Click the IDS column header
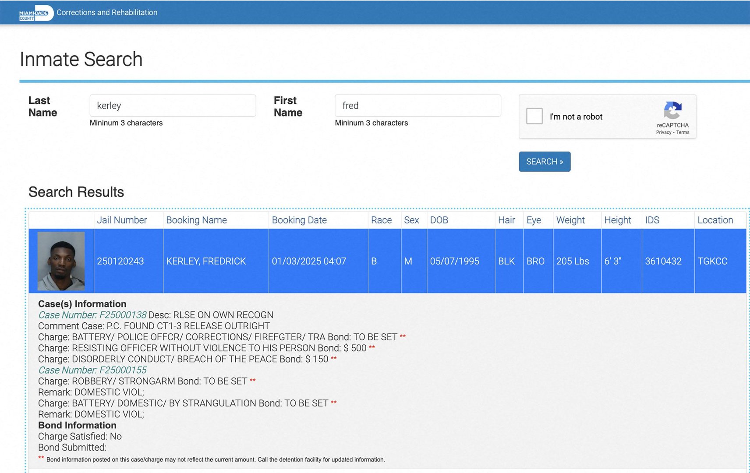Image resolution: width=750 pixels, height=473 pixels. (652, 220)
